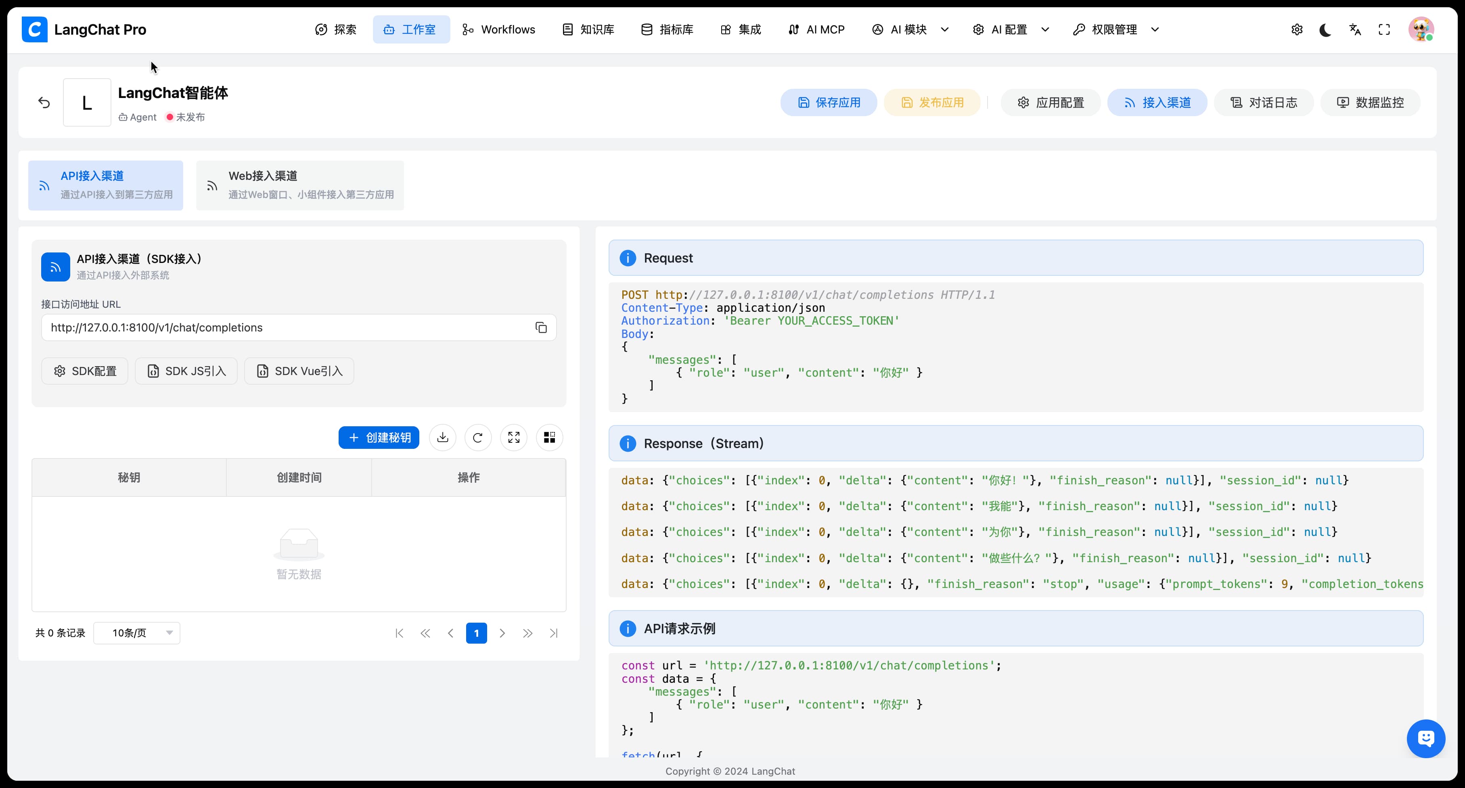Screen dimensions: 1465x788
Task: Jump back several pages with double-left arrows
Action: point(425,634)
